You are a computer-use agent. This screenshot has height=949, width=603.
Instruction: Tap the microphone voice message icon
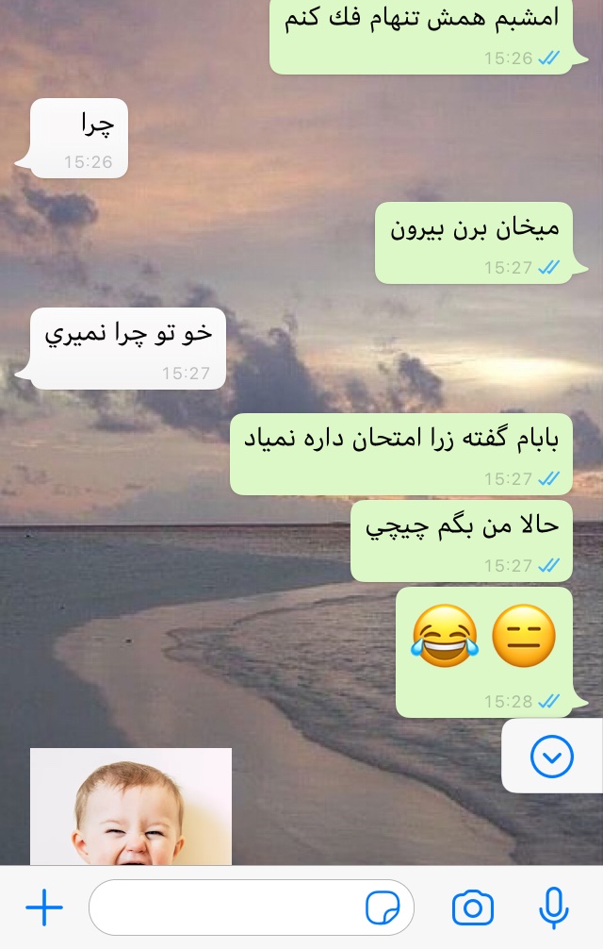(553, 907)
